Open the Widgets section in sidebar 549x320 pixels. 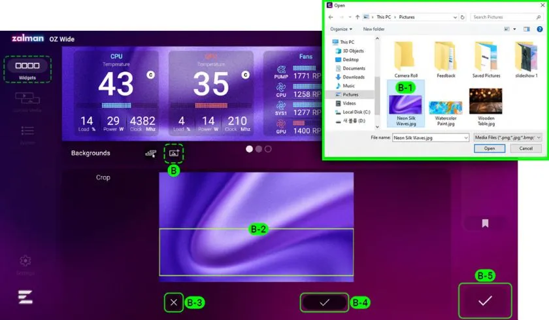[27, 68]
